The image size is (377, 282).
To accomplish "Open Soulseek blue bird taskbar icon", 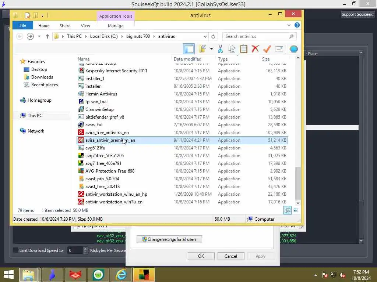I will tap(52, 275).
